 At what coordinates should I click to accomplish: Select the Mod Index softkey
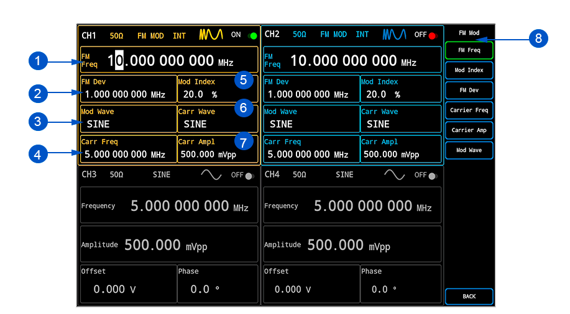469,70
